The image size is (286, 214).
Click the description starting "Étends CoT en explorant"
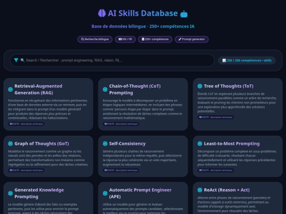pos(237,103)
